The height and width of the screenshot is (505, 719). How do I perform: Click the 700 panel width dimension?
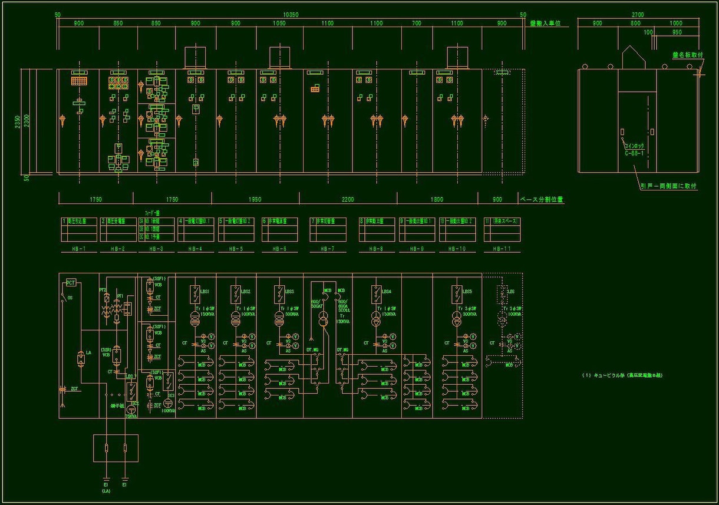(417, 23)
